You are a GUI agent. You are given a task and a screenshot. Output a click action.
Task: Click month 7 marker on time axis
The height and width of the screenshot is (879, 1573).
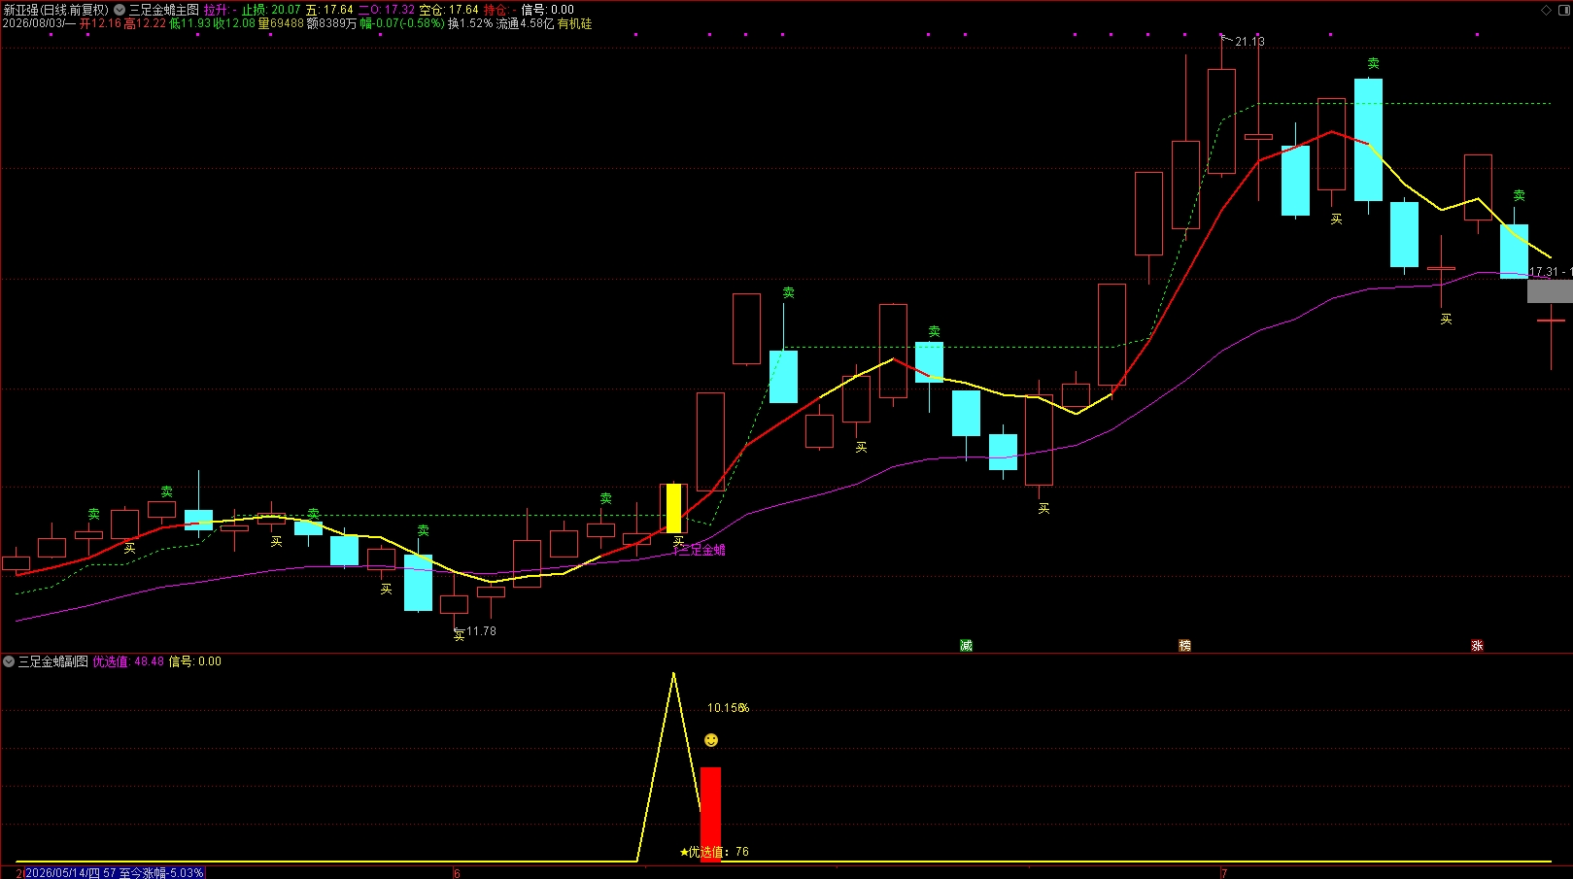coord(1224,873)
